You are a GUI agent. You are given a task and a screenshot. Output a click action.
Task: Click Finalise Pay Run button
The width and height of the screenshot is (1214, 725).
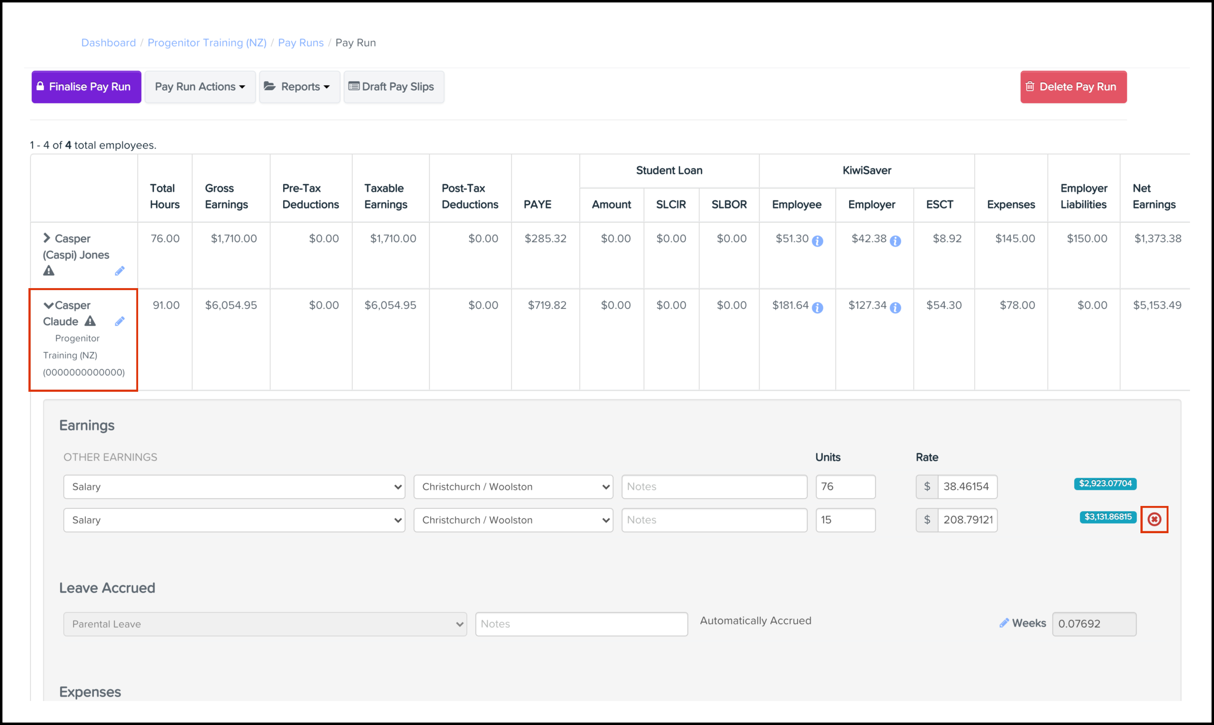87,87
